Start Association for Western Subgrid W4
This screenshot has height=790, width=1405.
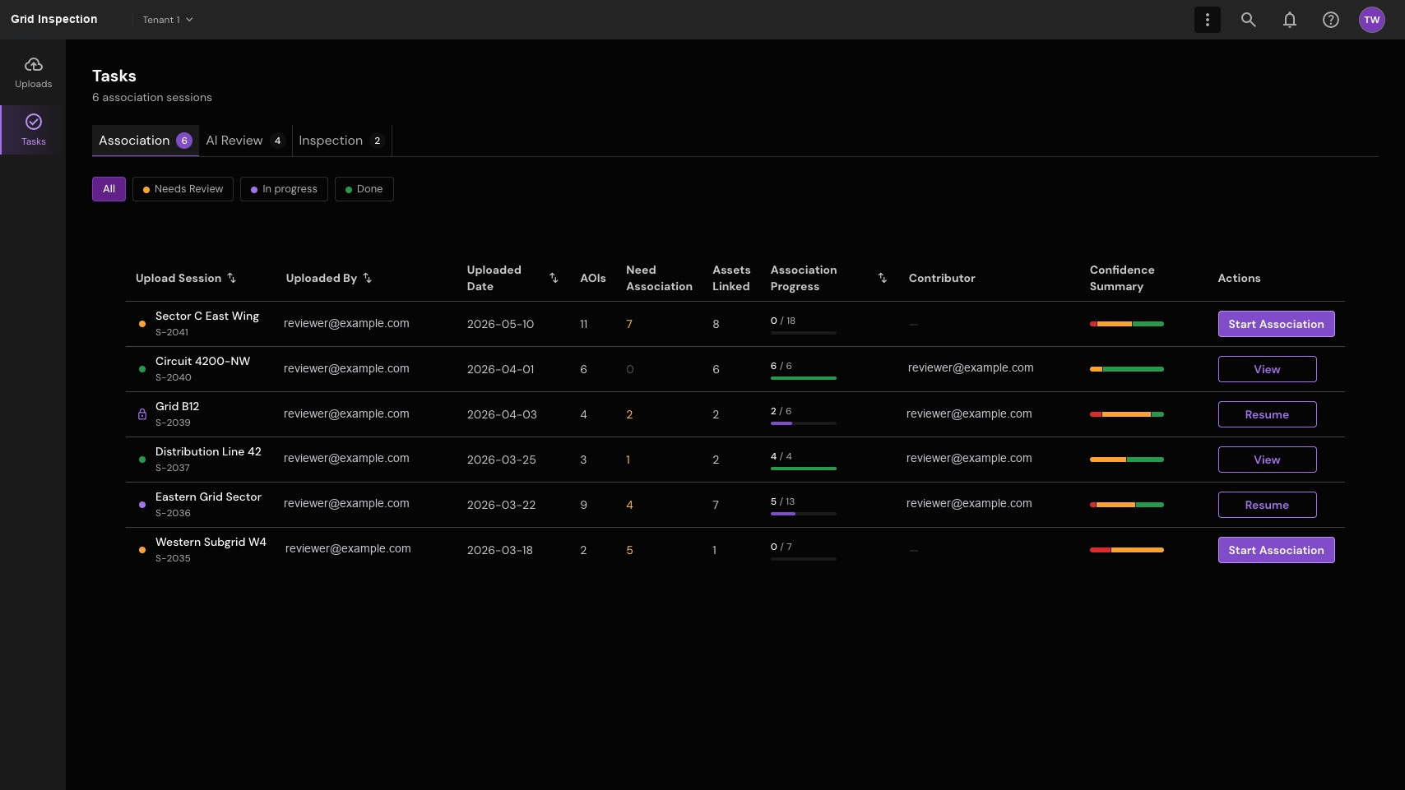point(1276,550)
